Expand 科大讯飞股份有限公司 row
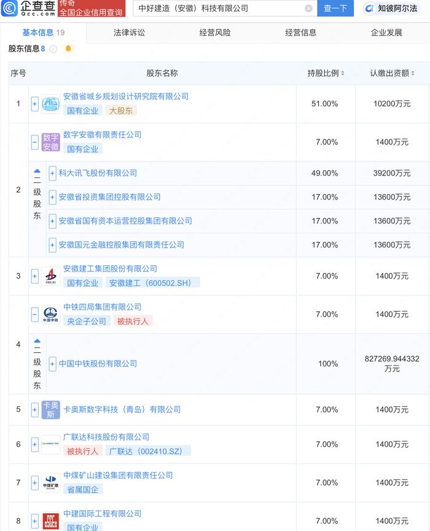430x531 pixels. pos(52,173)
